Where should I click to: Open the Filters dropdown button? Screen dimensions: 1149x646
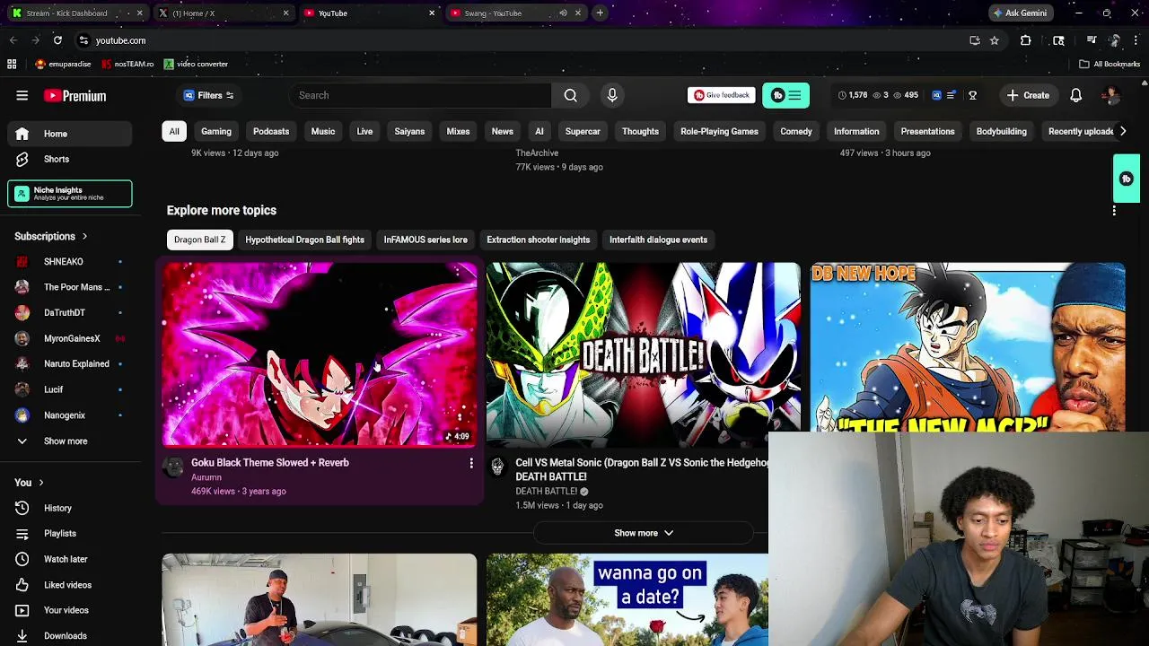[x=209, y=95]
